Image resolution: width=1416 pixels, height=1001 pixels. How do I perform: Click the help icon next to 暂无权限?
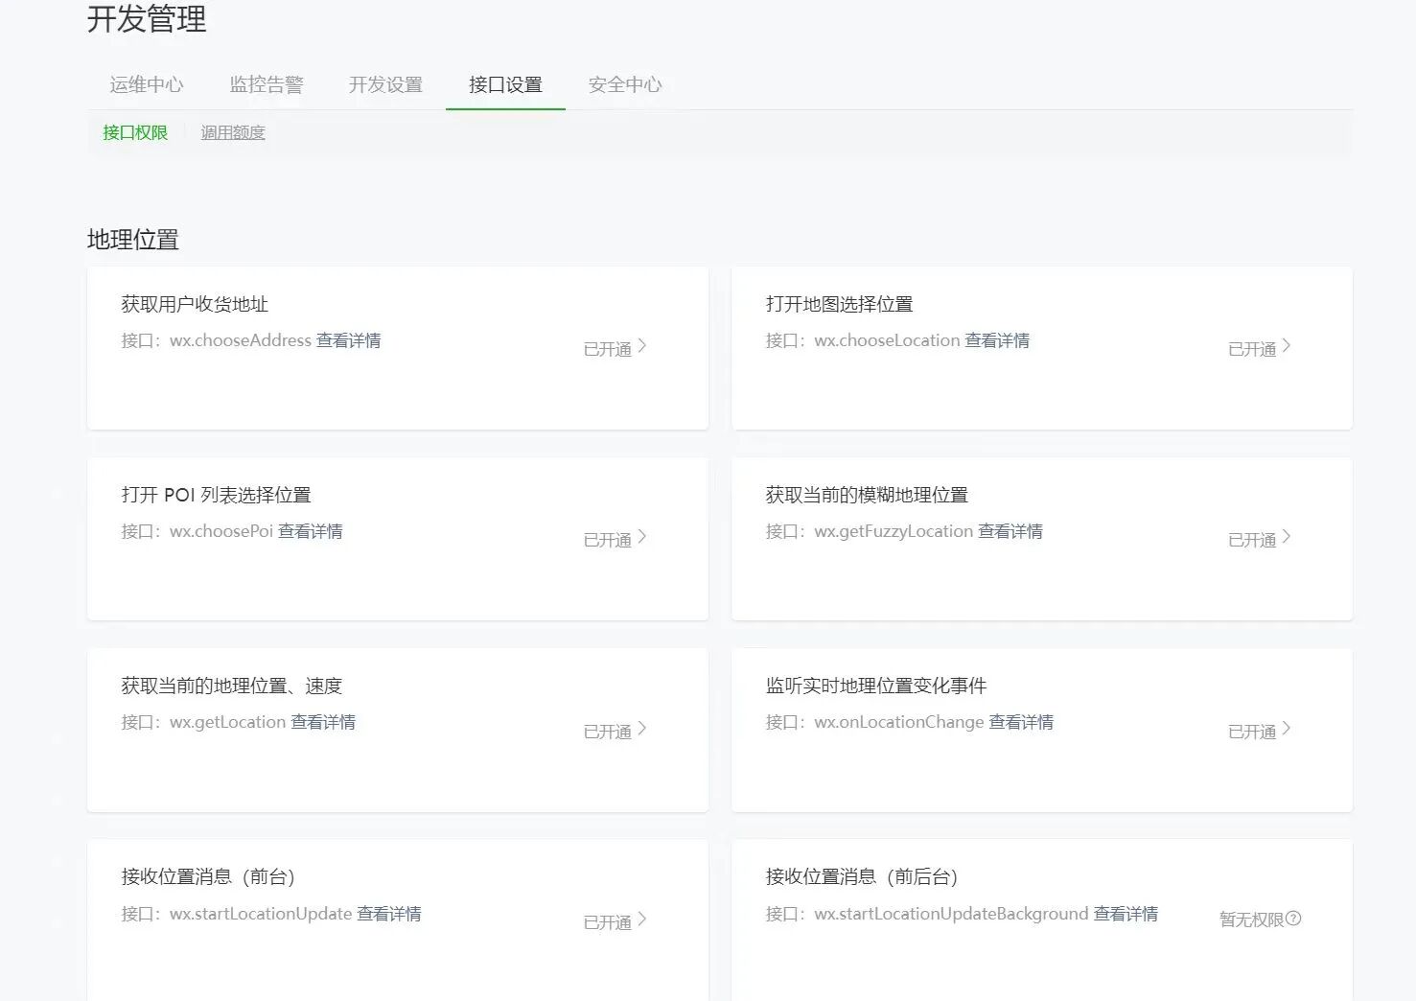tap(1293, 919)
